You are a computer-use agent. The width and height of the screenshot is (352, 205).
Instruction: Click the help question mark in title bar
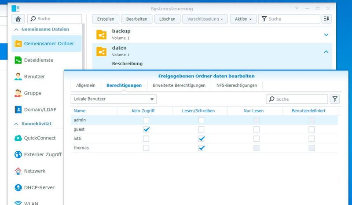pyautogui.click(x=297, y=8)
